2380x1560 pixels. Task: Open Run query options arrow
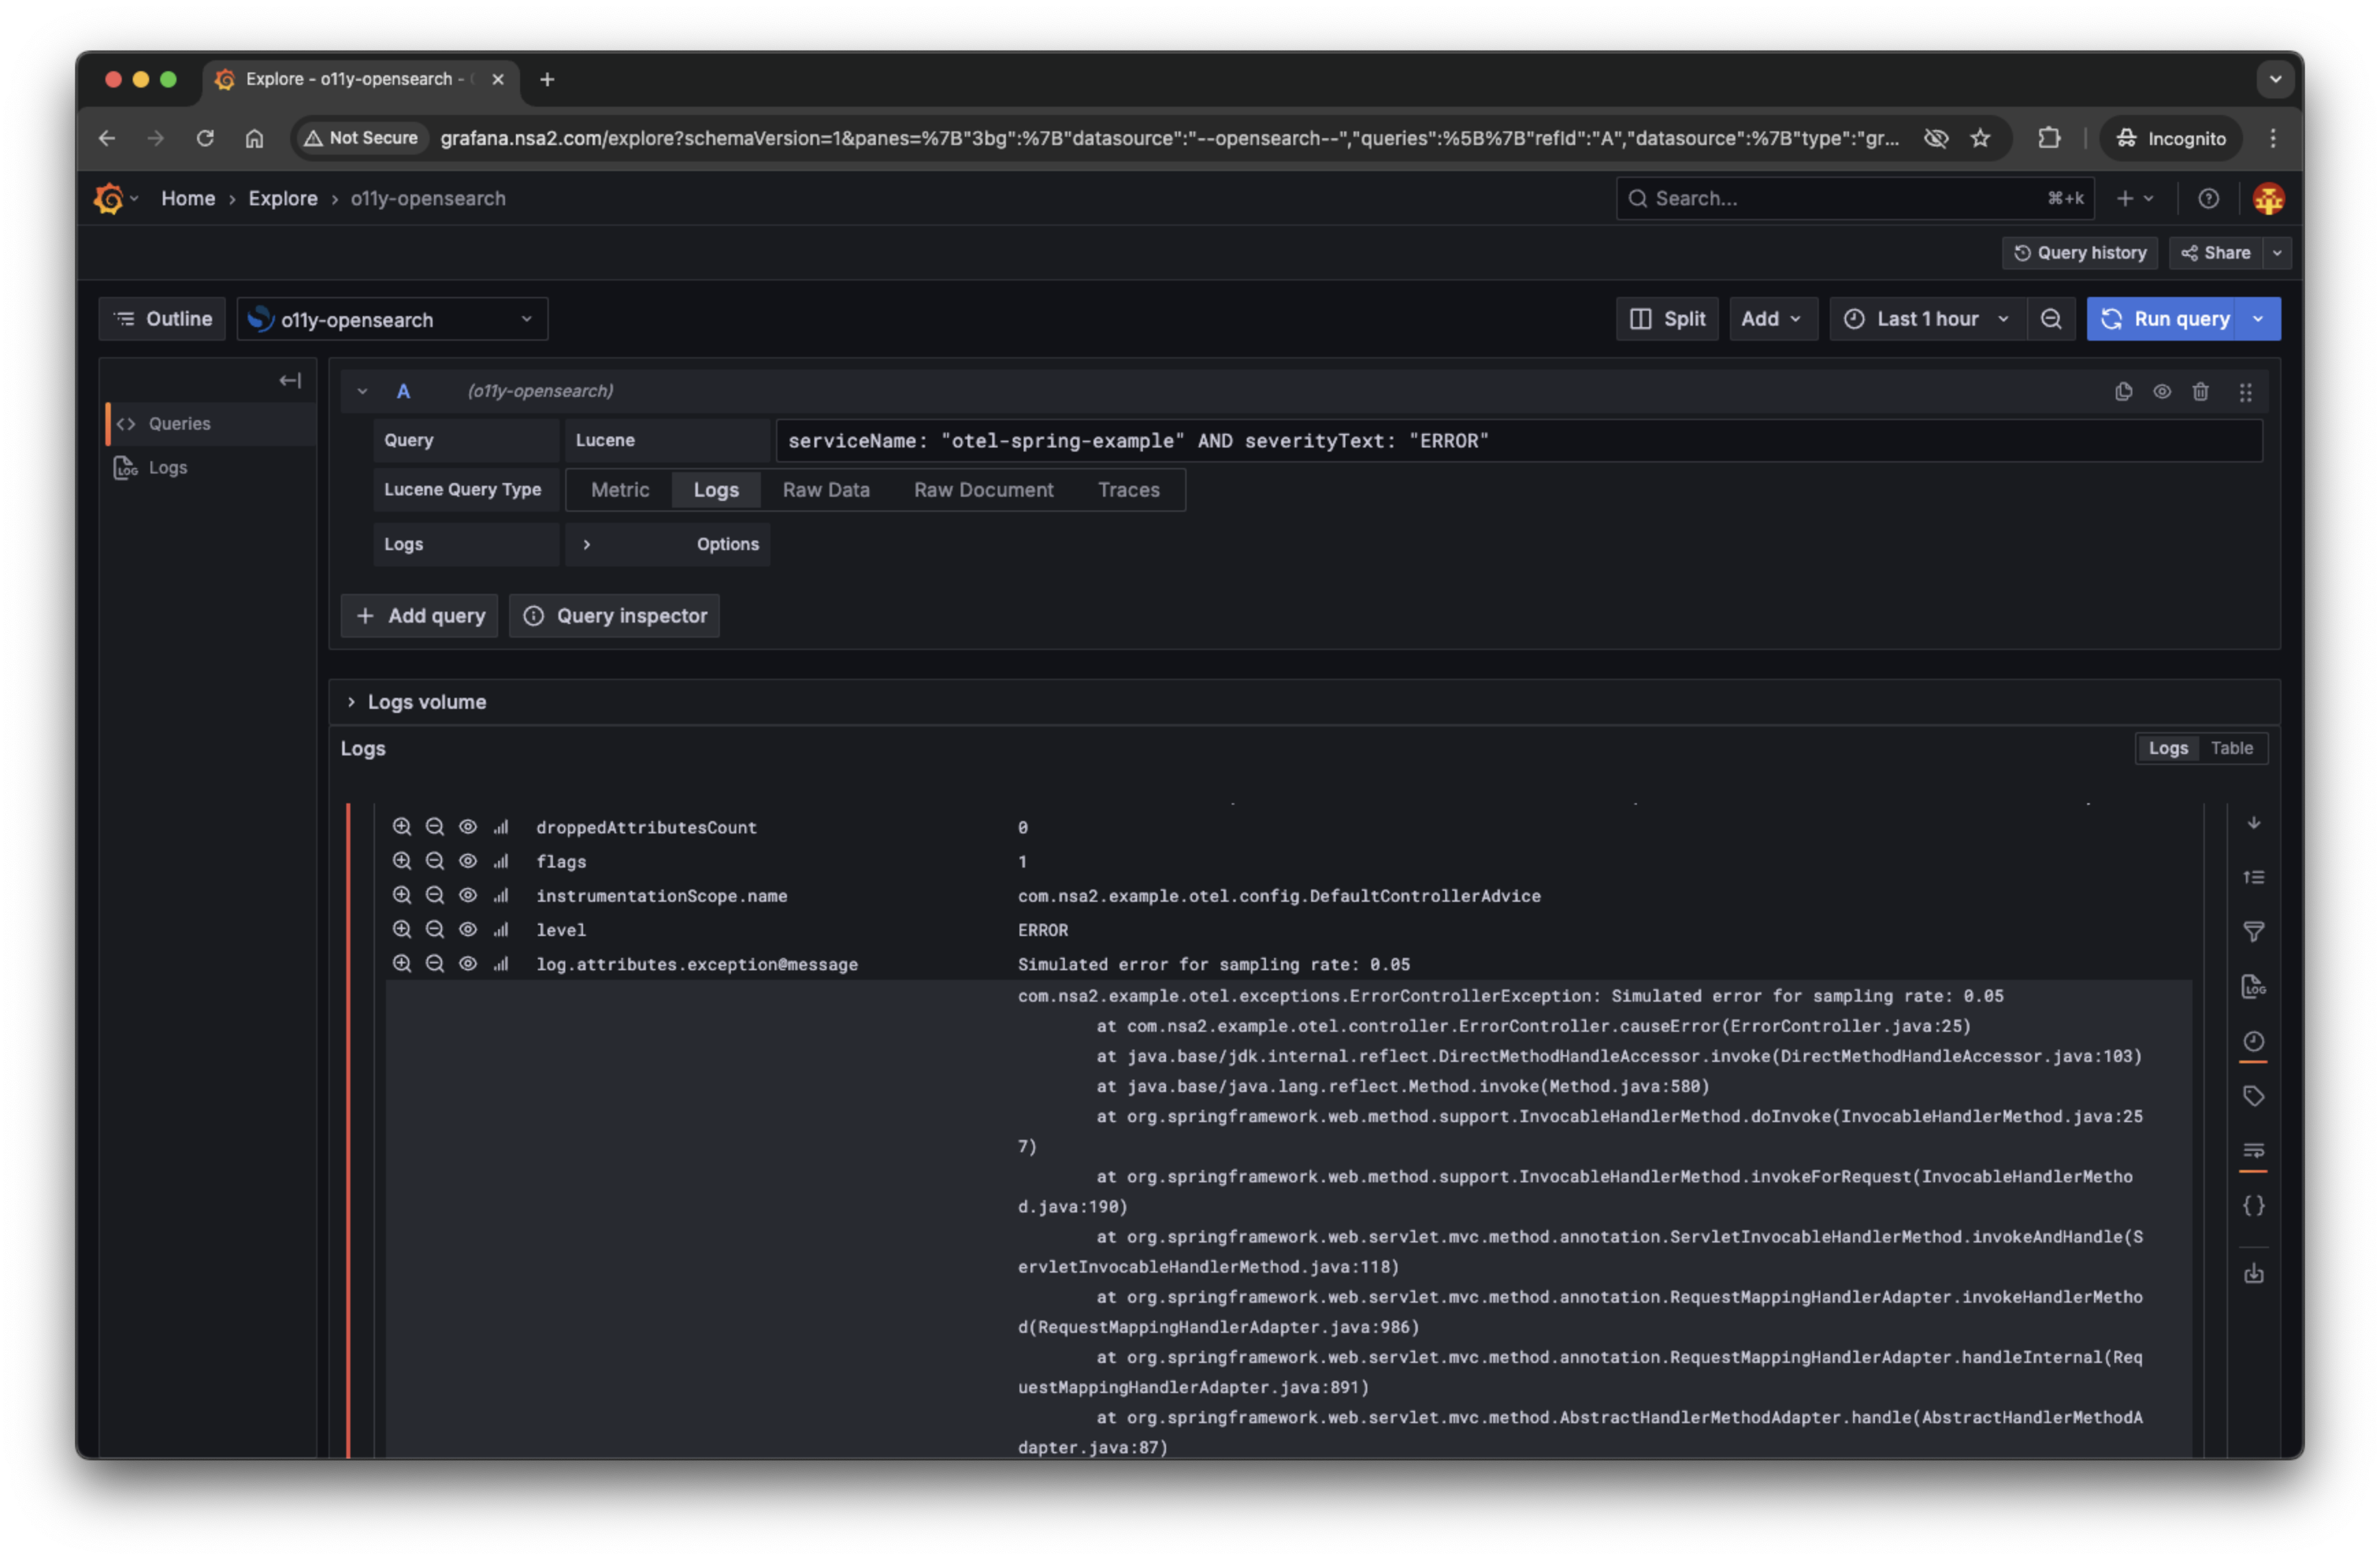(x=2258, y=319)
